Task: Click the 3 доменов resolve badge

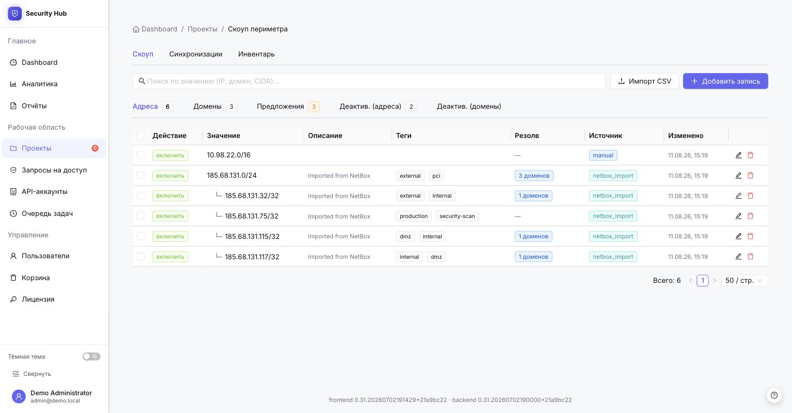Action: pos(534,176)
